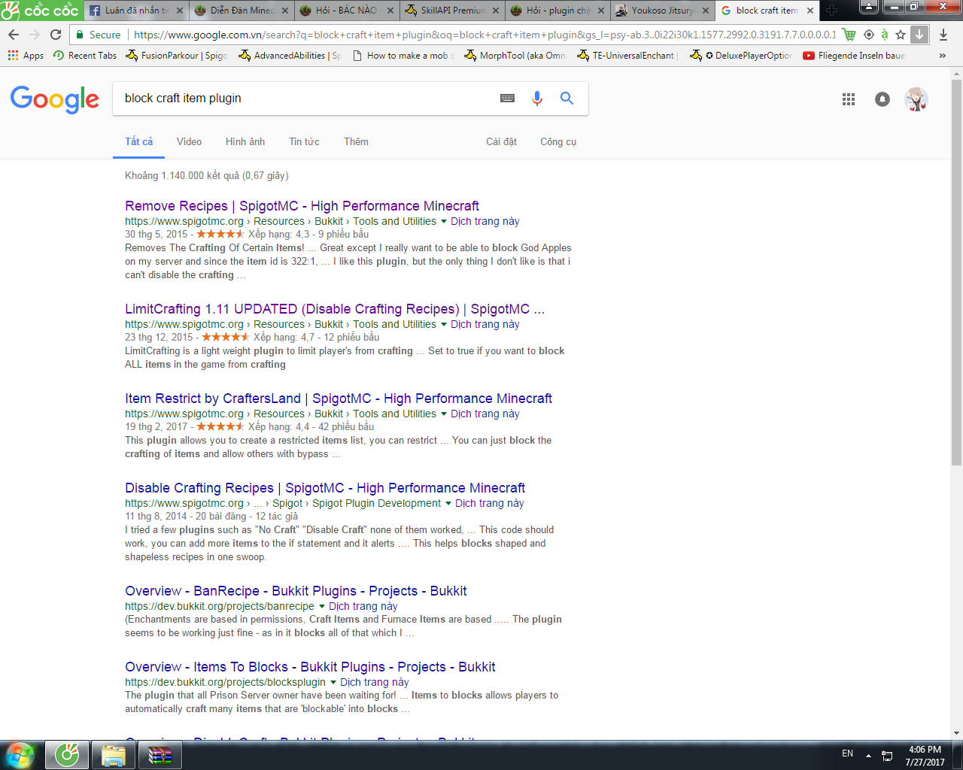Open Windows Explorer from the taskbar
The width and height of the screenshot is (963, 770).
coord(114,755)
